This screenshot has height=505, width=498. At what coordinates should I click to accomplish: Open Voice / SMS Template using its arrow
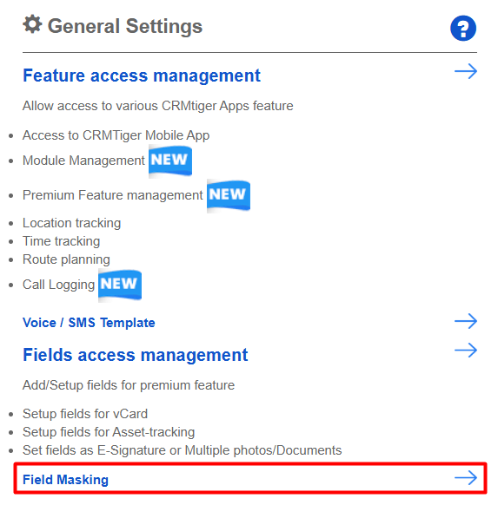pyautogui.click(x=466, y=321)
